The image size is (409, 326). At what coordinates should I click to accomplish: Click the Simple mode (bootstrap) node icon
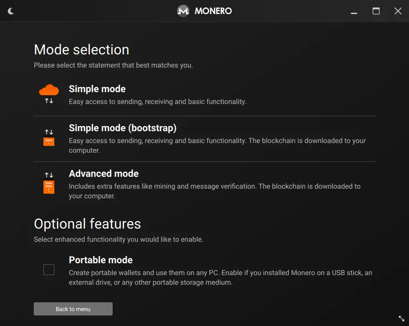point(49,137)
